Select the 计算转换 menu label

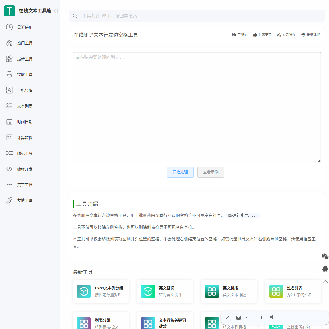[25, 138]
